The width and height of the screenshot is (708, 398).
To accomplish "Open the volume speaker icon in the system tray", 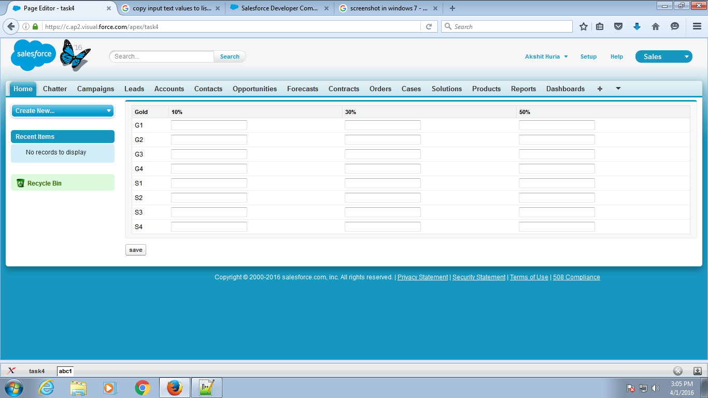I will click(656, 388).
